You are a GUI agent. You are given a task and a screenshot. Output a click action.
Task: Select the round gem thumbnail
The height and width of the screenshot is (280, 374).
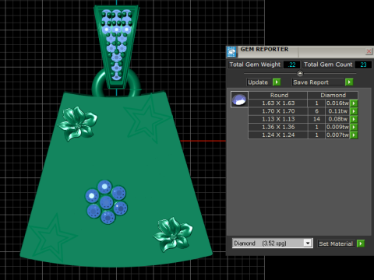point(239,100)
